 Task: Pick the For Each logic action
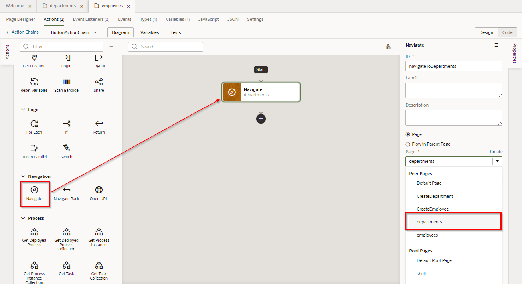pos(34,124)
